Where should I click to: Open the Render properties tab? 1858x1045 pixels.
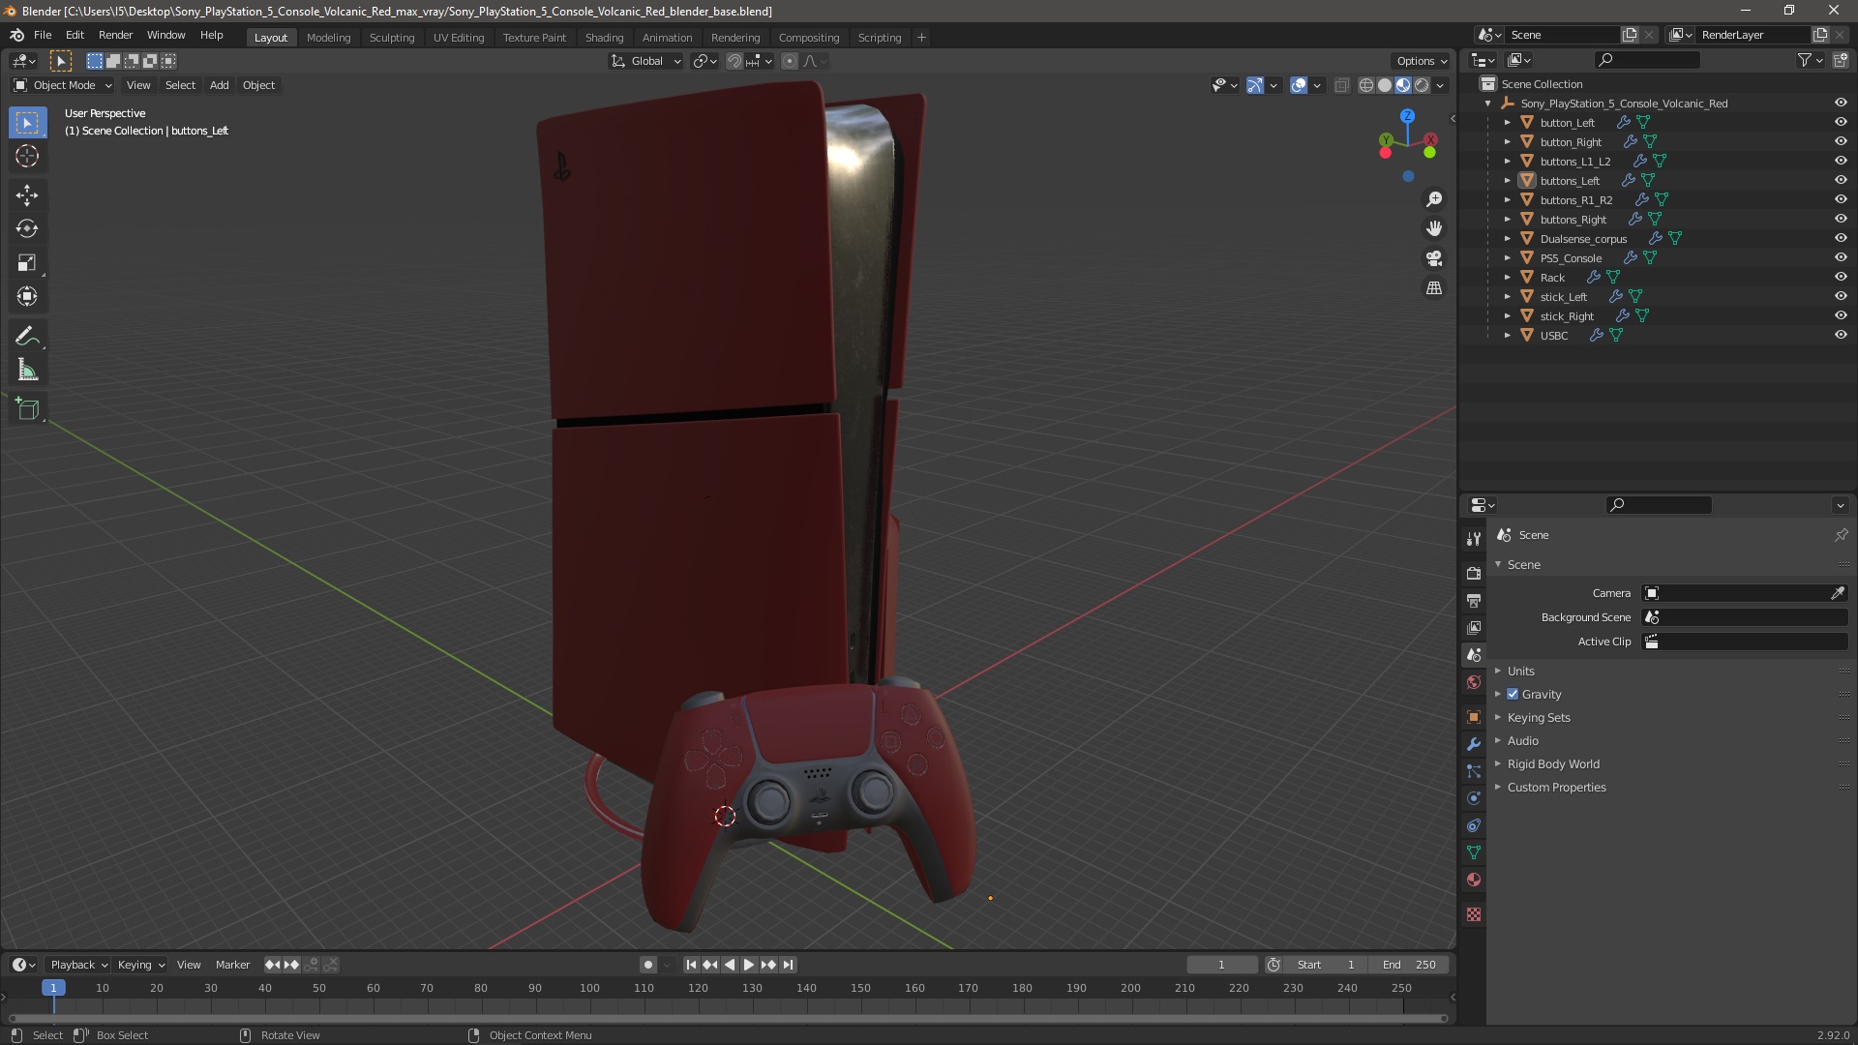point(1474,574)
